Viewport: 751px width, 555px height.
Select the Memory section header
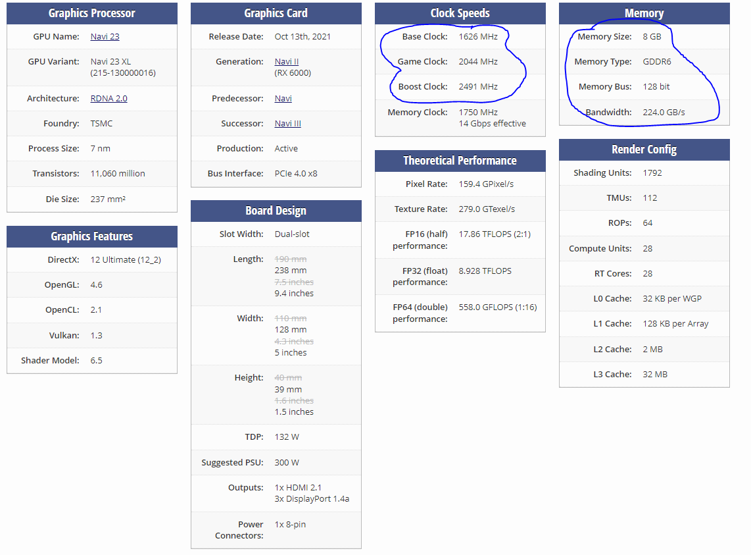point(644,13)
